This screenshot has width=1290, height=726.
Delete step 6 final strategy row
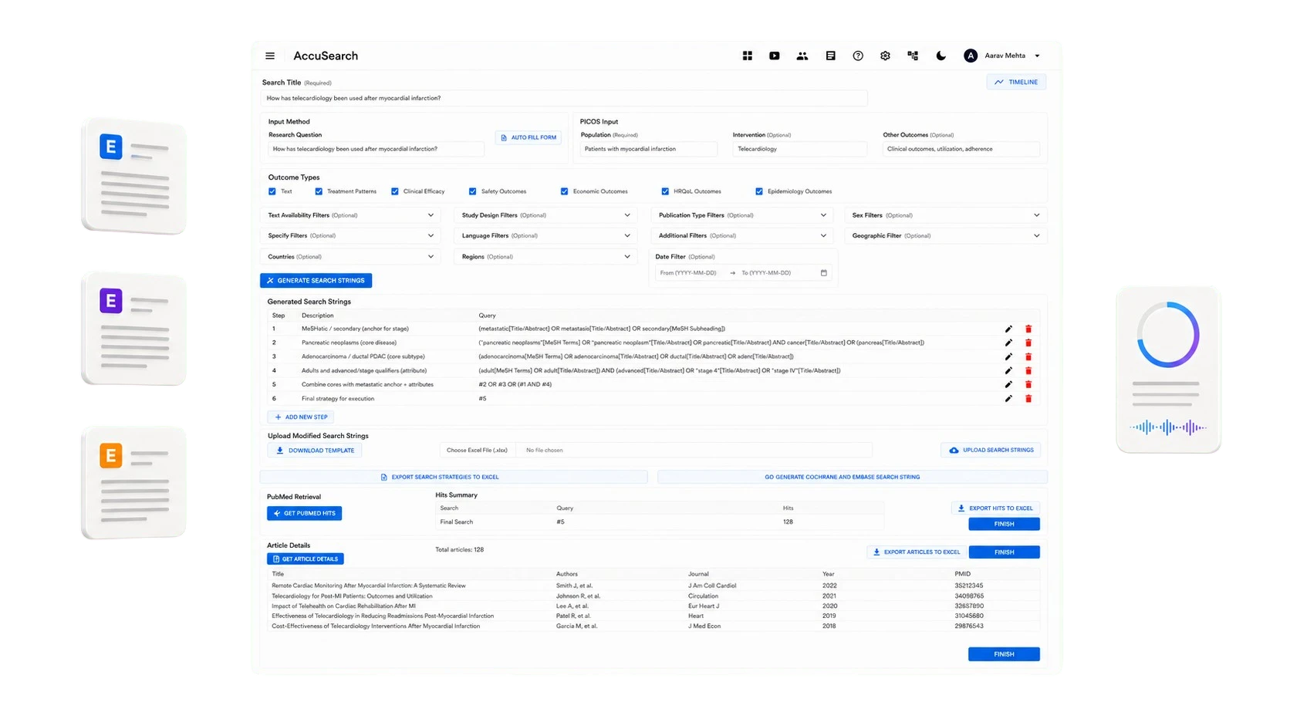pyautogui.click(x=1028, y=399)
